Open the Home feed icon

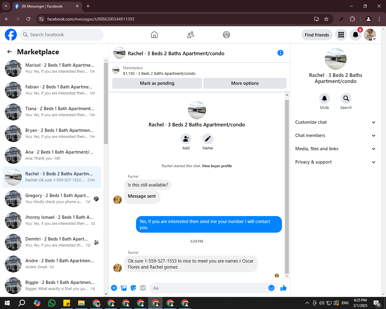coord(154,35)
